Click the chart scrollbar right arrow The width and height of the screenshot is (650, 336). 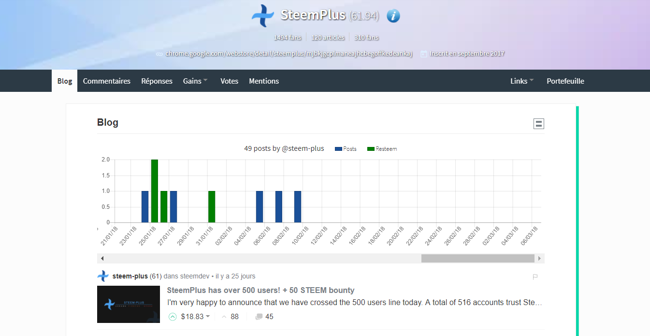539,258
